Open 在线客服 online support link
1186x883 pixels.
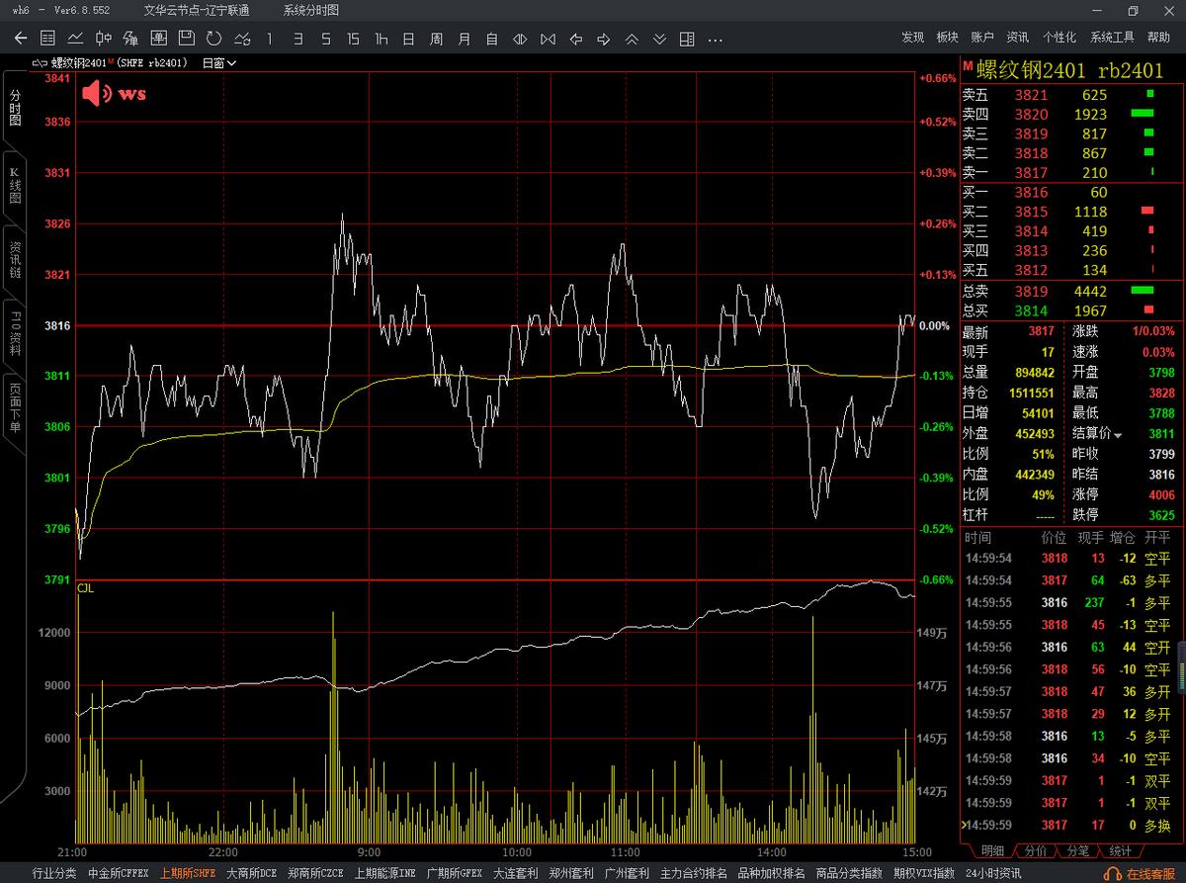coord(1143,873)
